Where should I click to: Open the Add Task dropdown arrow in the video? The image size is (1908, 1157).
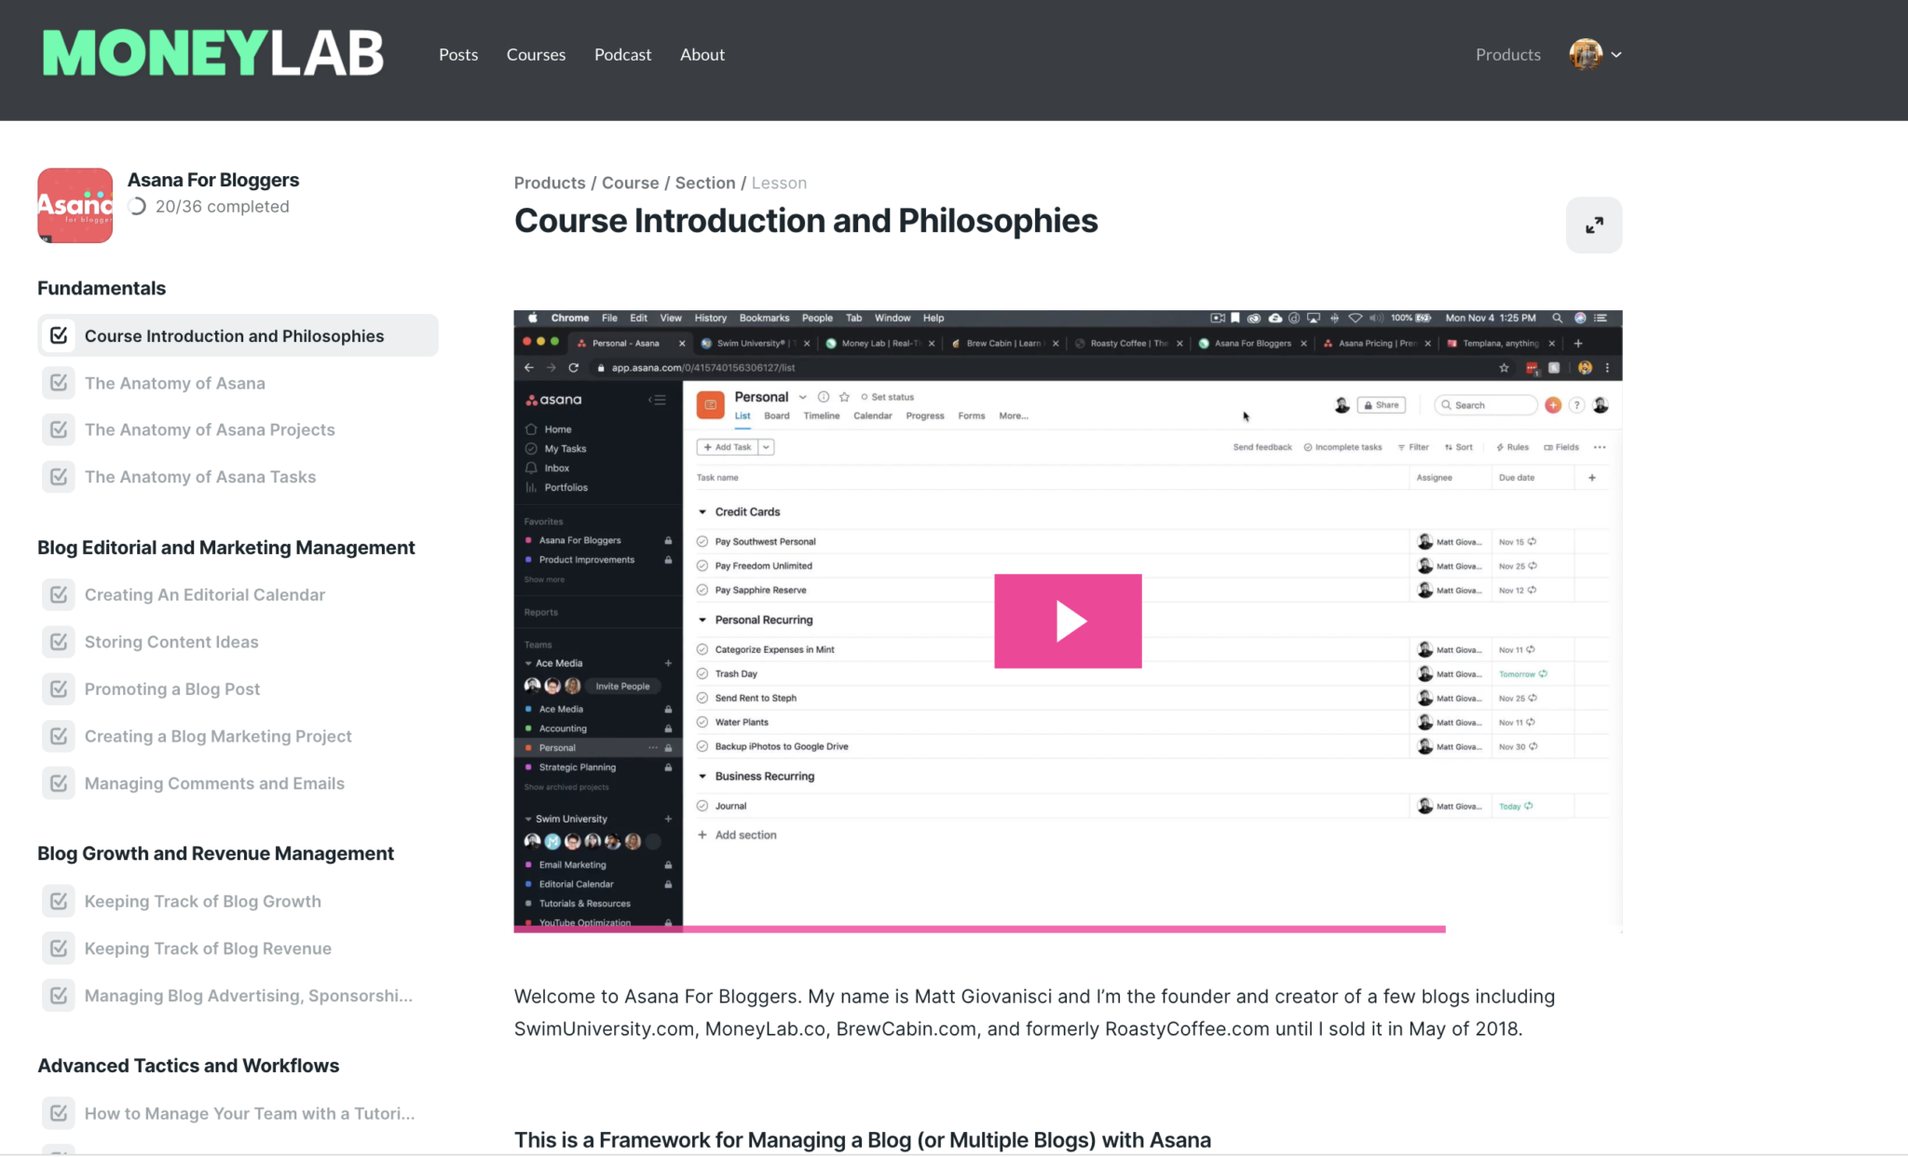(x=766, y=447)
